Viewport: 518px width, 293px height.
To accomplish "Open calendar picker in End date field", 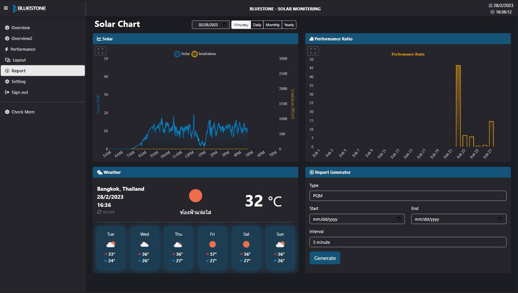I will [x=500, y=219].
